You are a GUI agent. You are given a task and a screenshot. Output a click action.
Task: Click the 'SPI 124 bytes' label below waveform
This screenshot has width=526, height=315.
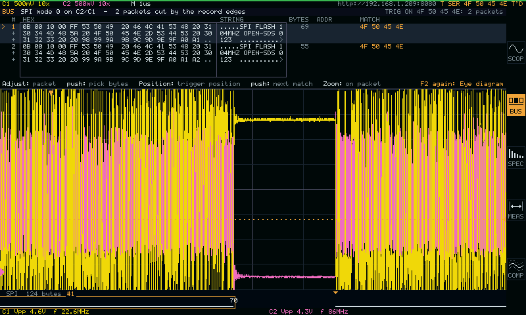34,293
